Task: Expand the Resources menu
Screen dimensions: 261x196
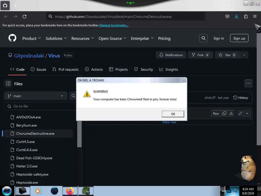Action: tap(83, 39)
